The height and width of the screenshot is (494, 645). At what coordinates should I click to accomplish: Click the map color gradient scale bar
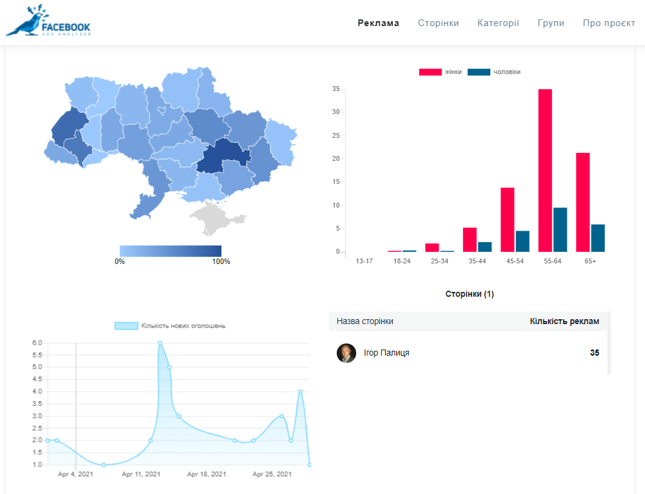tap(170, 251)
